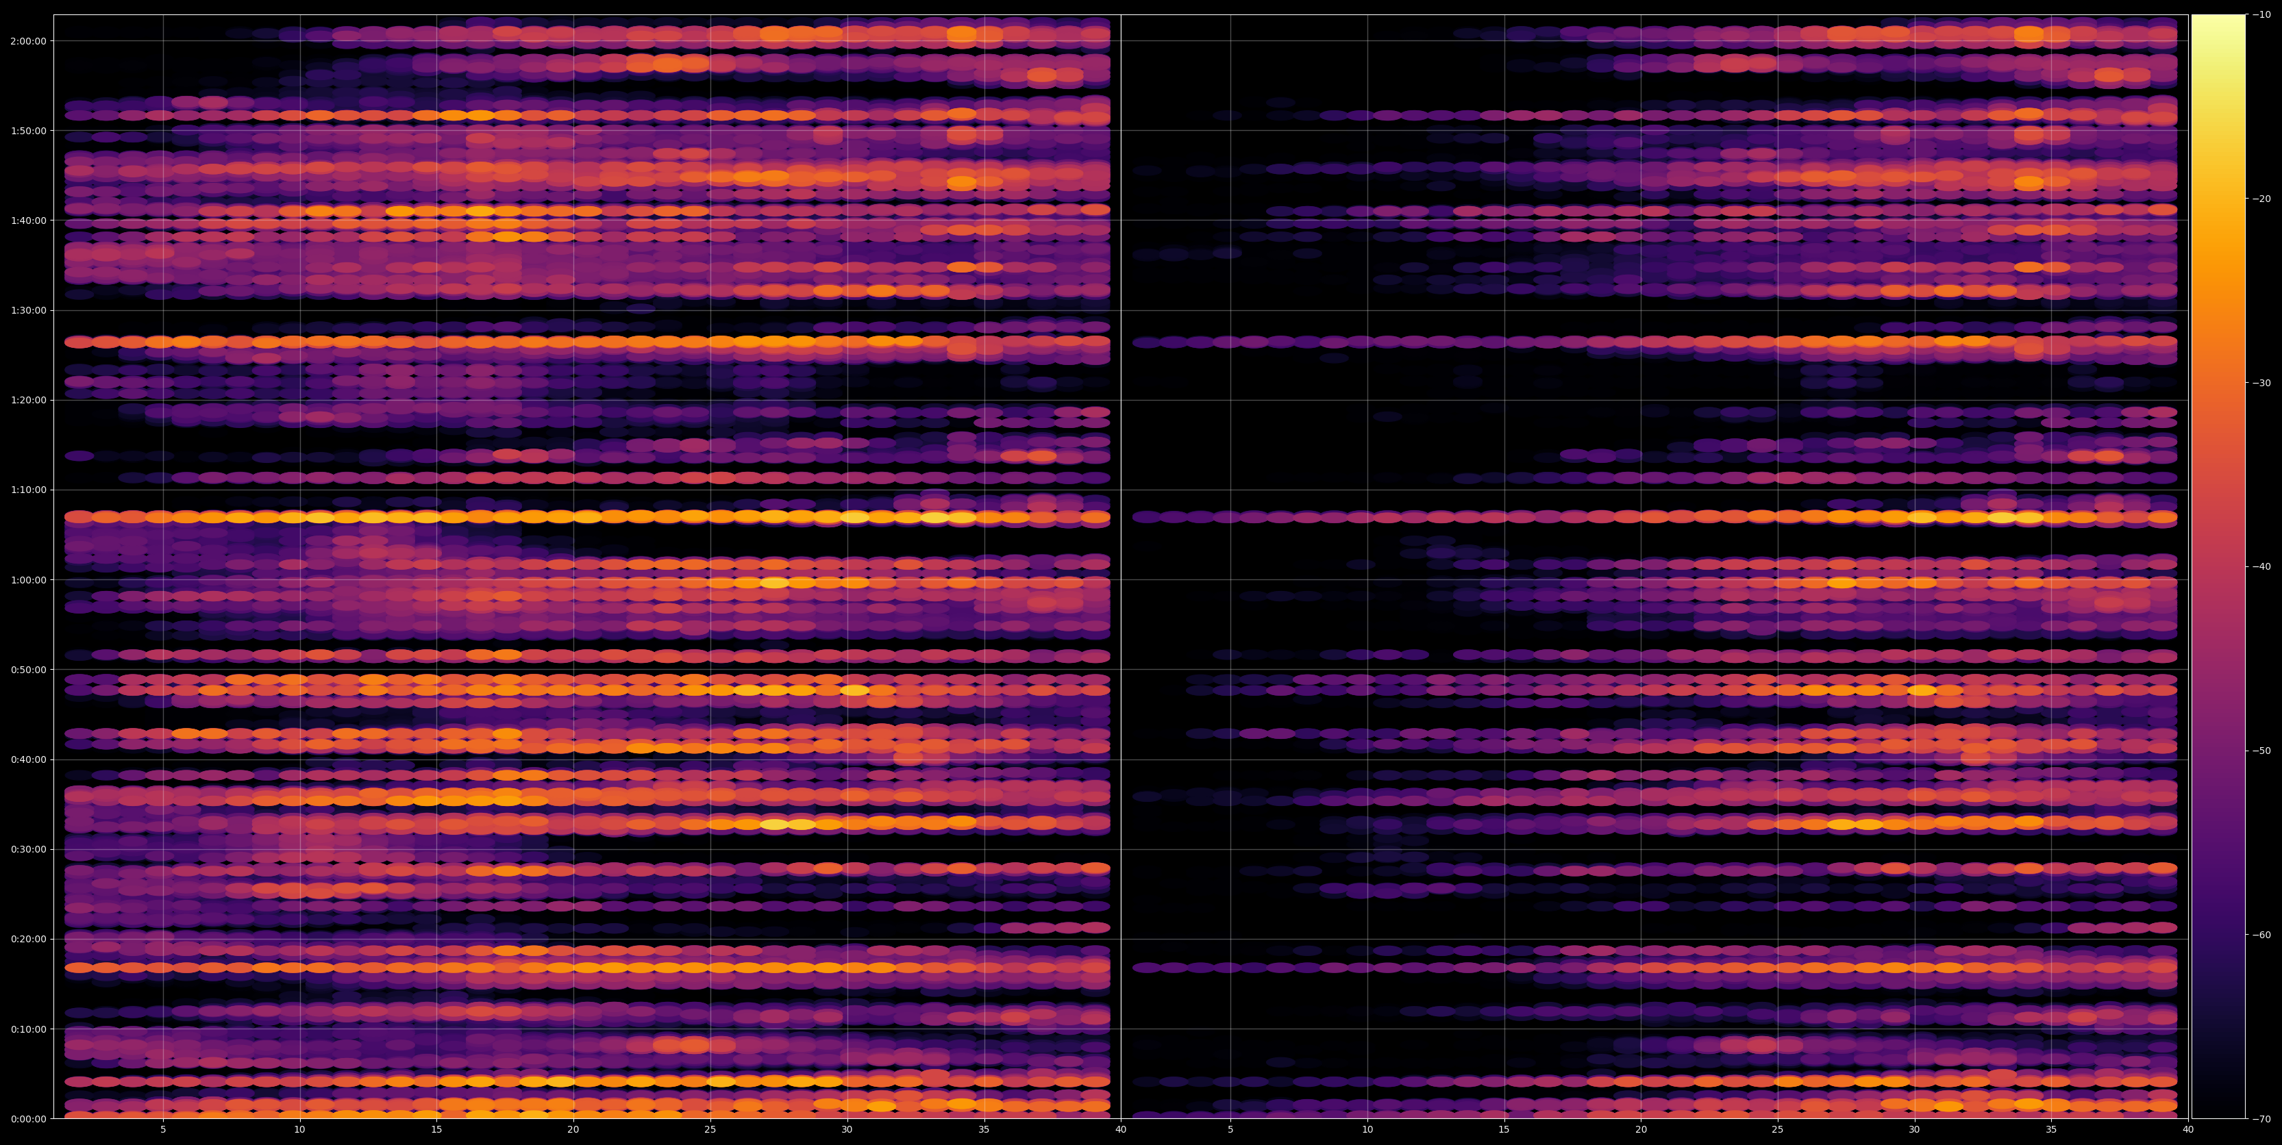This screenshot has height=1145, width=2282.
Task: Click the −10 colorbar tick label
Action: [x=2261, y=14]
